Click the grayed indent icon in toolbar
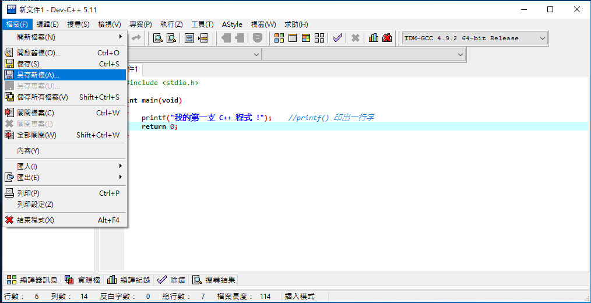This screenshot has width=591, height=303. (x=226, y=38)
